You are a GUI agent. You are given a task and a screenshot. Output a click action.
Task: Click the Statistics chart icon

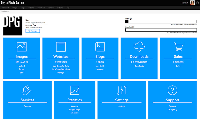(75, 90)
